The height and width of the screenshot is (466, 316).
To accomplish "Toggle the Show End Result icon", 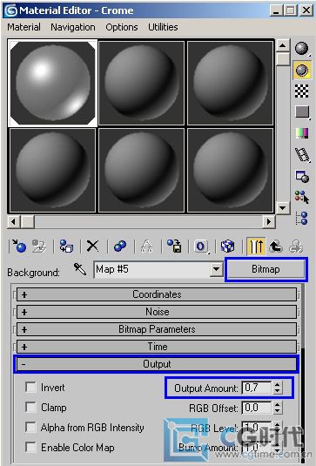I will point(256,247).
